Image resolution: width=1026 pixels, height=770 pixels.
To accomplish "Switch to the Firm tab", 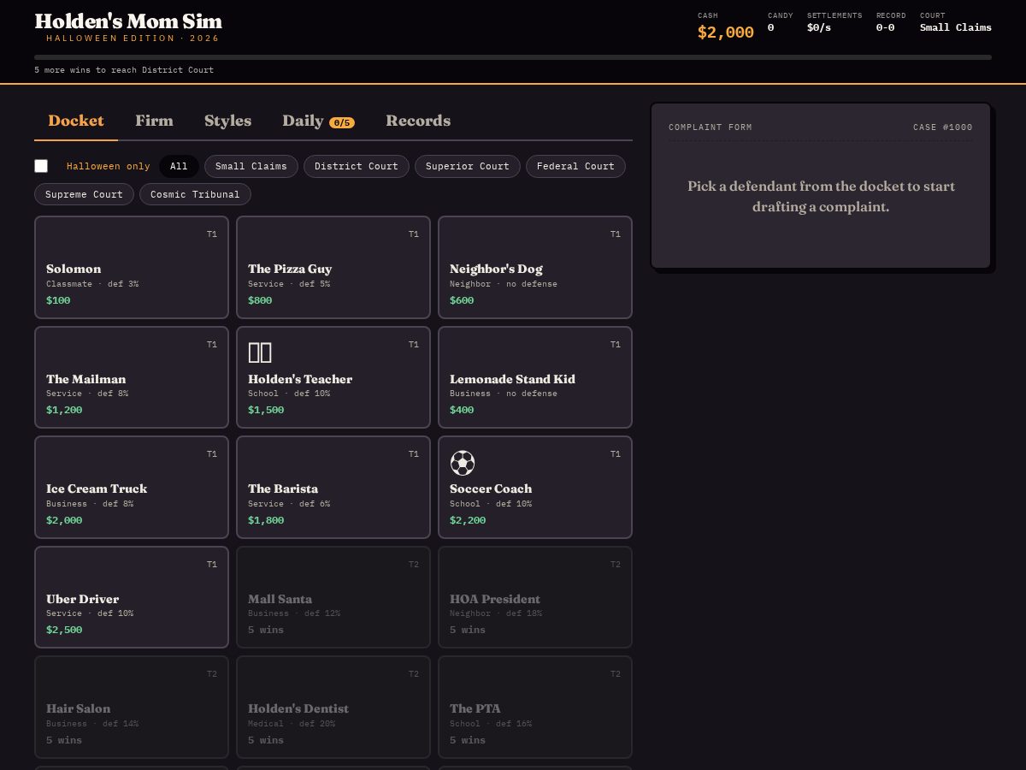I will click(154, 121).
